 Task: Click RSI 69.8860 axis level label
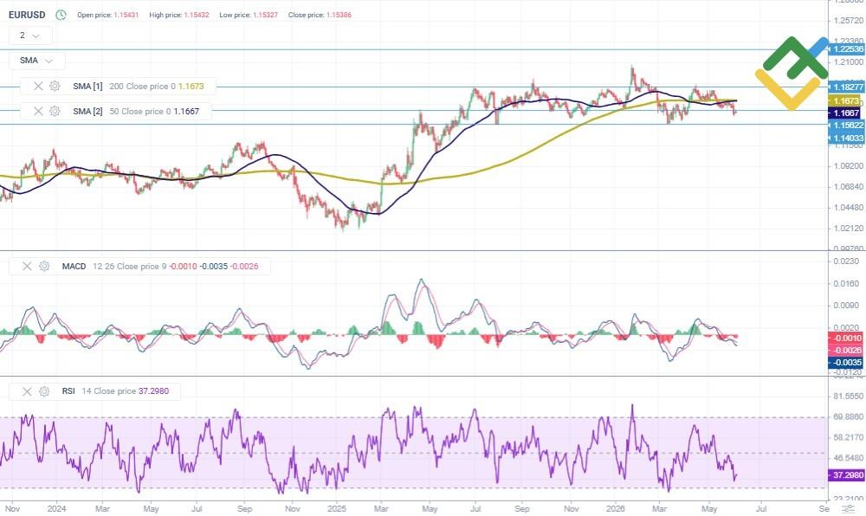pos(849,416)
